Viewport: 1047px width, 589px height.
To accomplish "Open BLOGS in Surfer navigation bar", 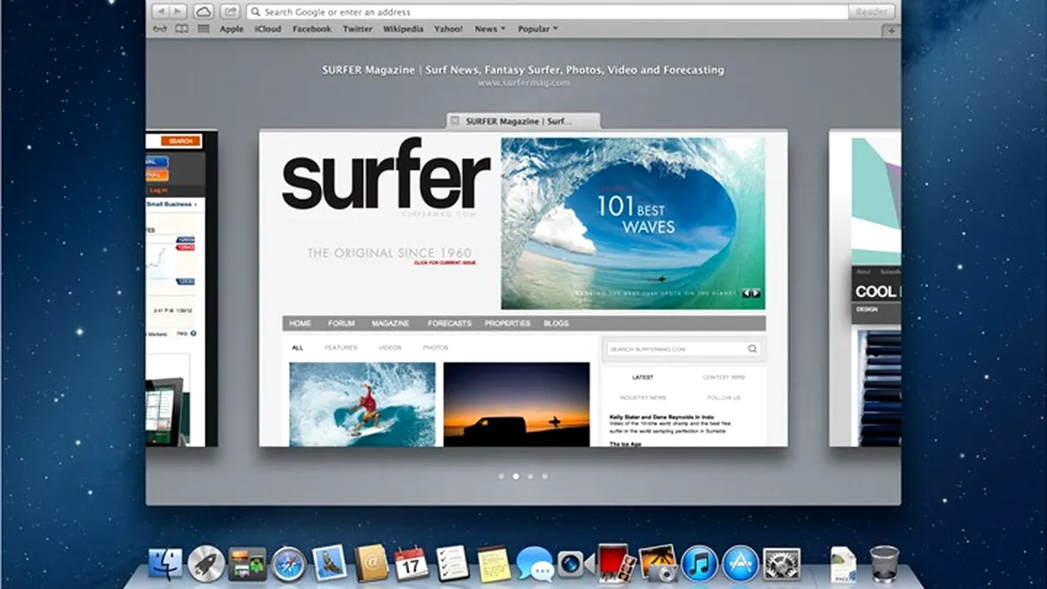I will click(556, 323).
